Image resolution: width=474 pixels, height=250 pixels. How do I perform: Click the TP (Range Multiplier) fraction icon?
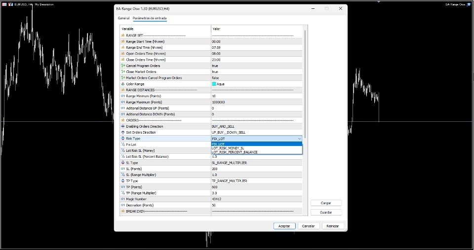click(123, 193)
